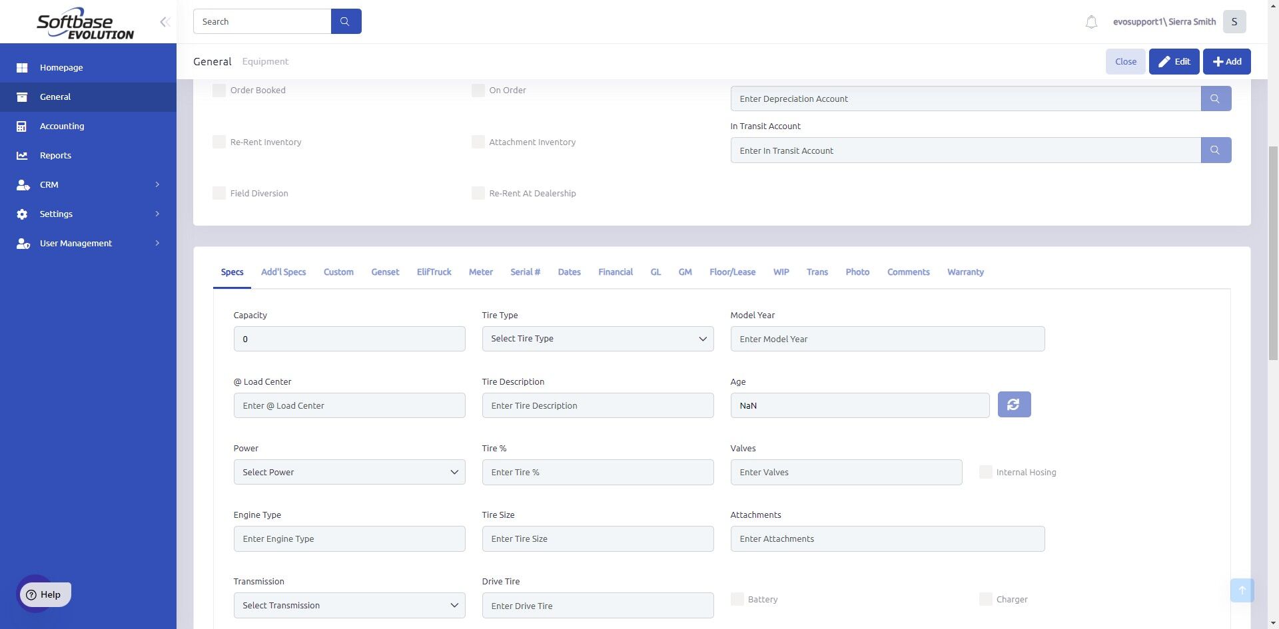Image resolution: width=1279 pixels, height=629 pixels.
Task: Toggle Attachment Inventory checkbox
Action: [x=478, y=142]
